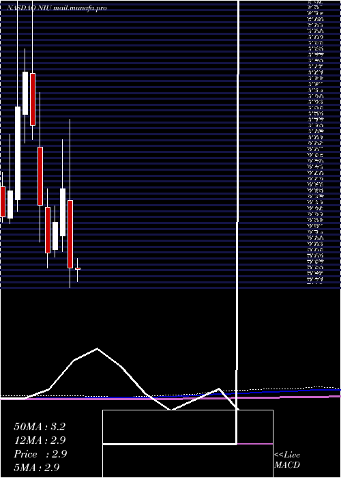Image resolution: width=341 pixels, height=478 pixels.
Task: Select the 12MA : 2.9 value
Action: 40,440
